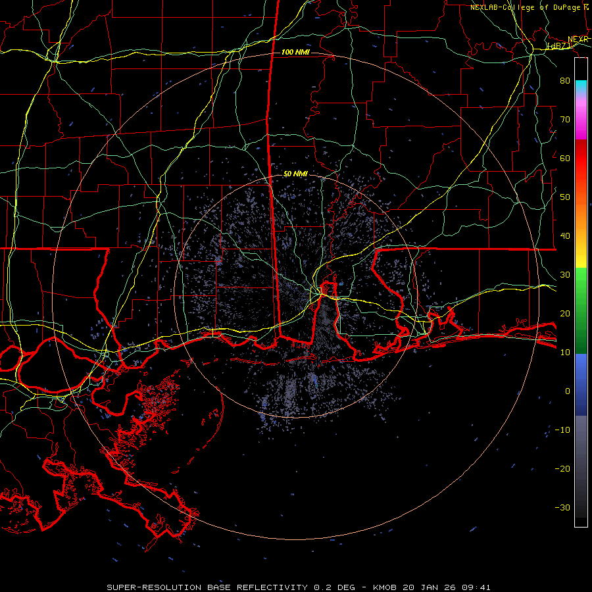Click the -20 value on the dBZ scale

point(562,468)
